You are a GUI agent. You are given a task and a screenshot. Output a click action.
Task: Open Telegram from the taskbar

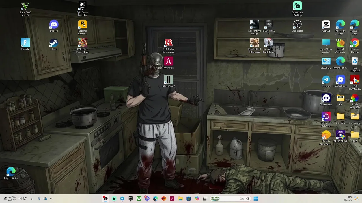point(122,198)
